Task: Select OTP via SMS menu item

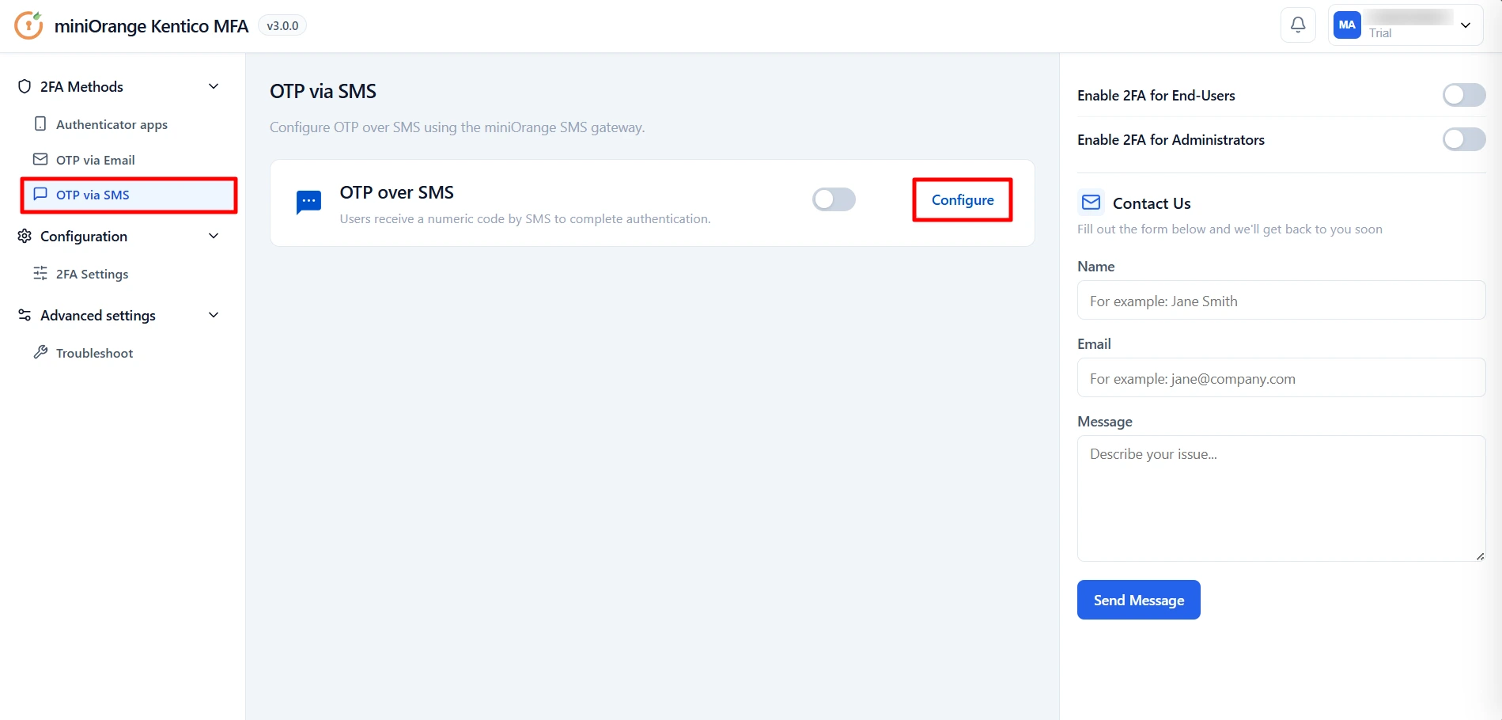Action: [129, 195]
